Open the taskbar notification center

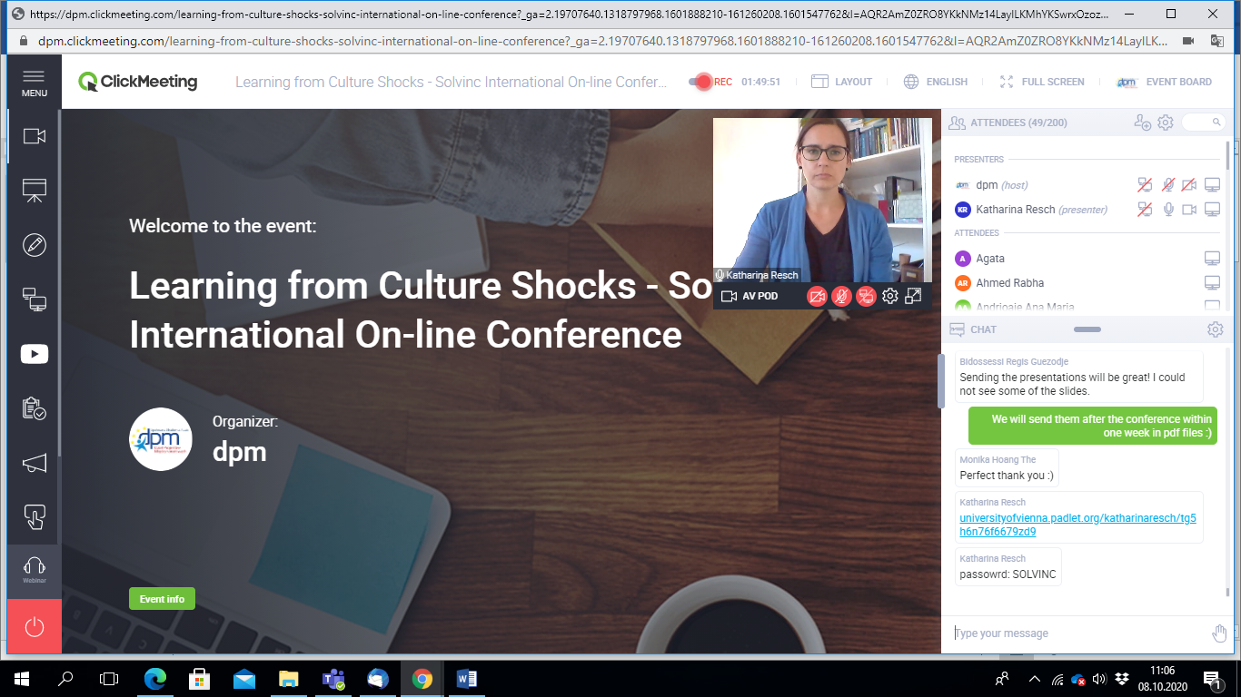(x=1212, y=679)
